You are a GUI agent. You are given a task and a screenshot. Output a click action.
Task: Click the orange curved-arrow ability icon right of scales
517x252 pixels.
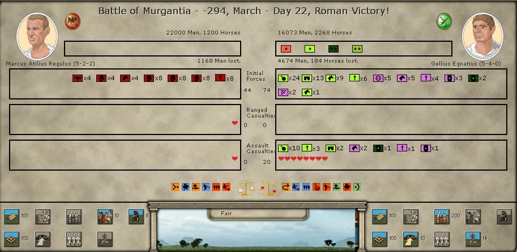pos(285,187)
